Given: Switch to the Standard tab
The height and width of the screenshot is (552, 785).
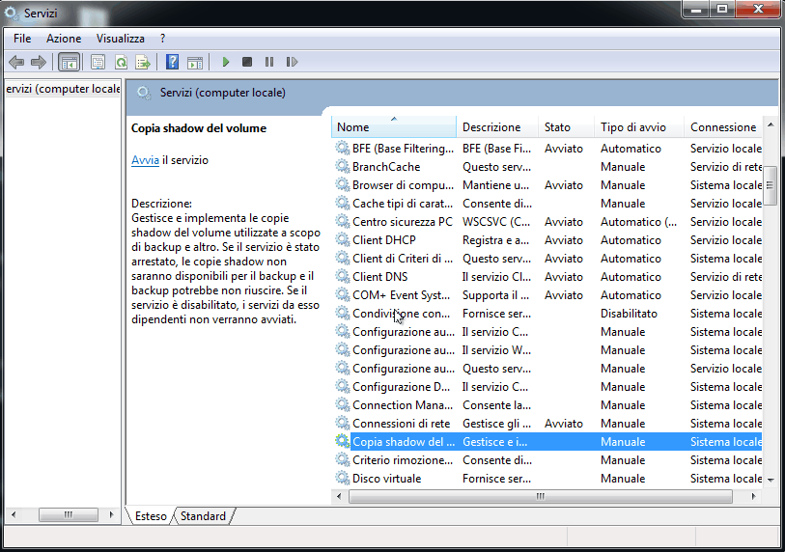Looking at the screenshot, I should point(203,516).
